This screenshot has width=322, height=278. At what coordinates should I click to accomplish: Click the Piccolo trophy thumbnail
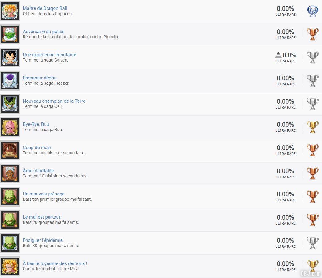click(10, 34)
